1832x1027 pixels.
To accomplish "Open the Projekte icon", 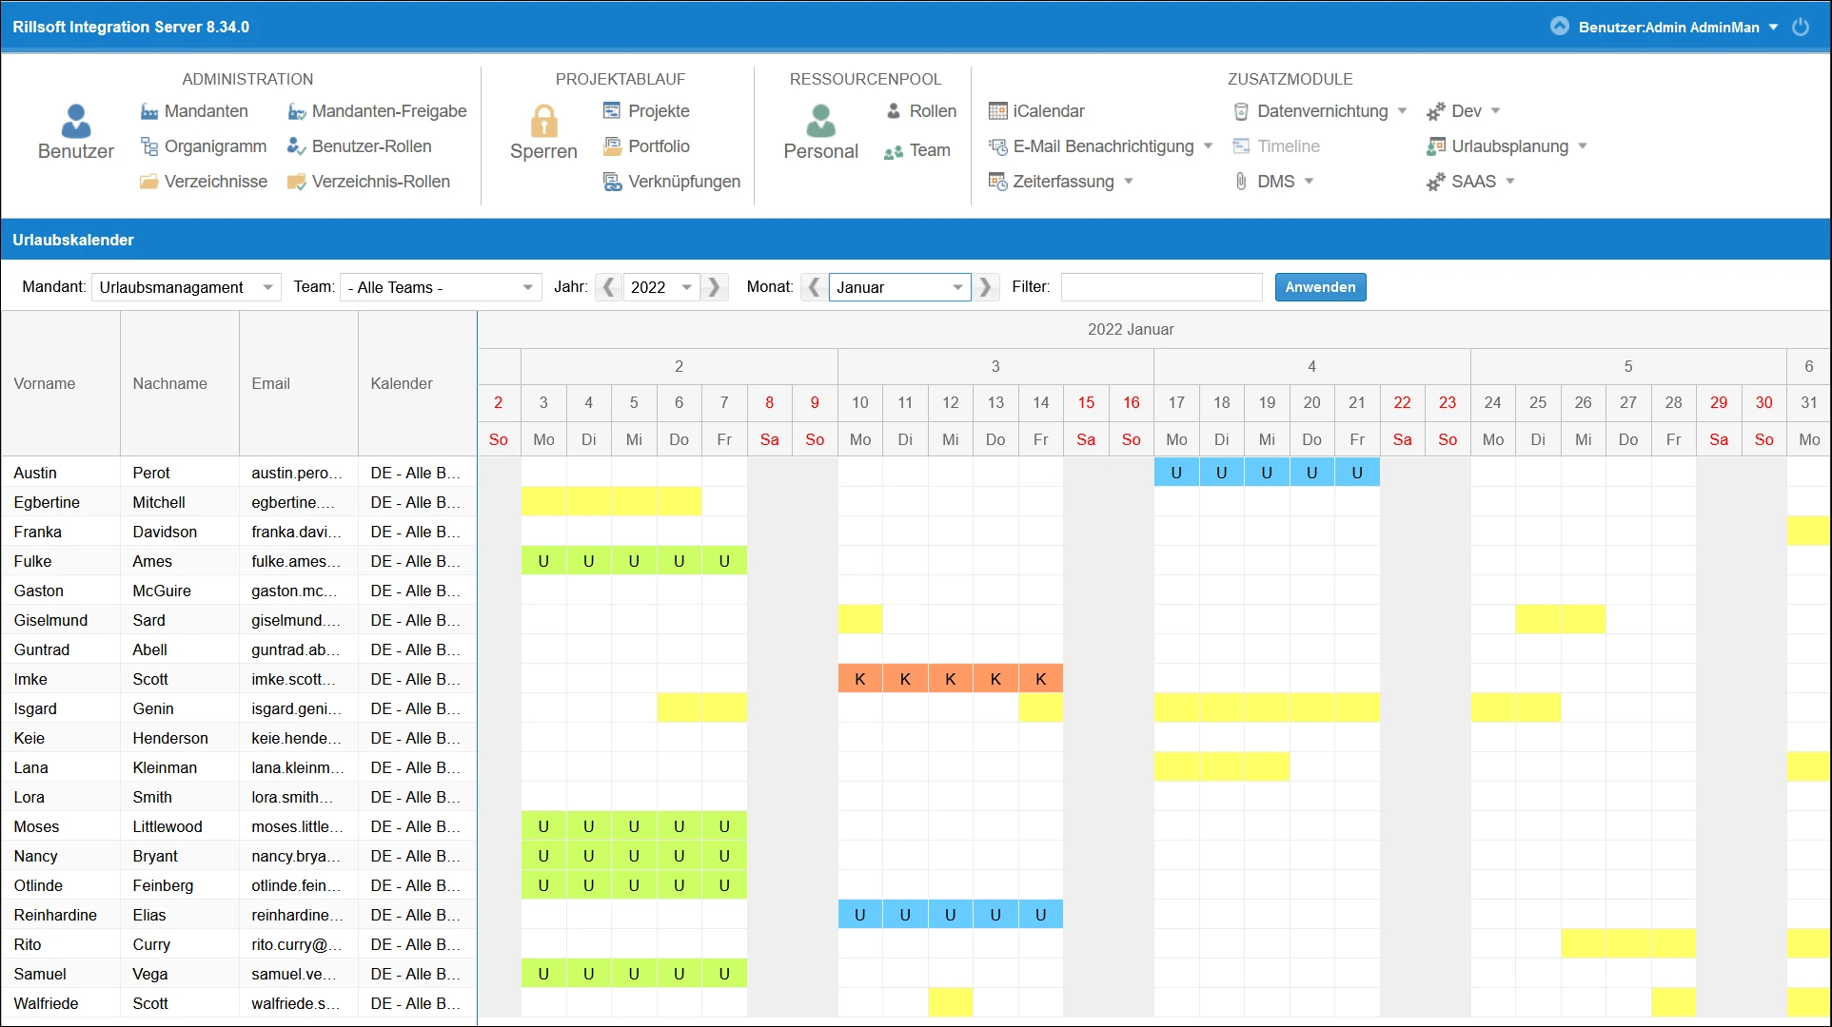I will 612,111.
